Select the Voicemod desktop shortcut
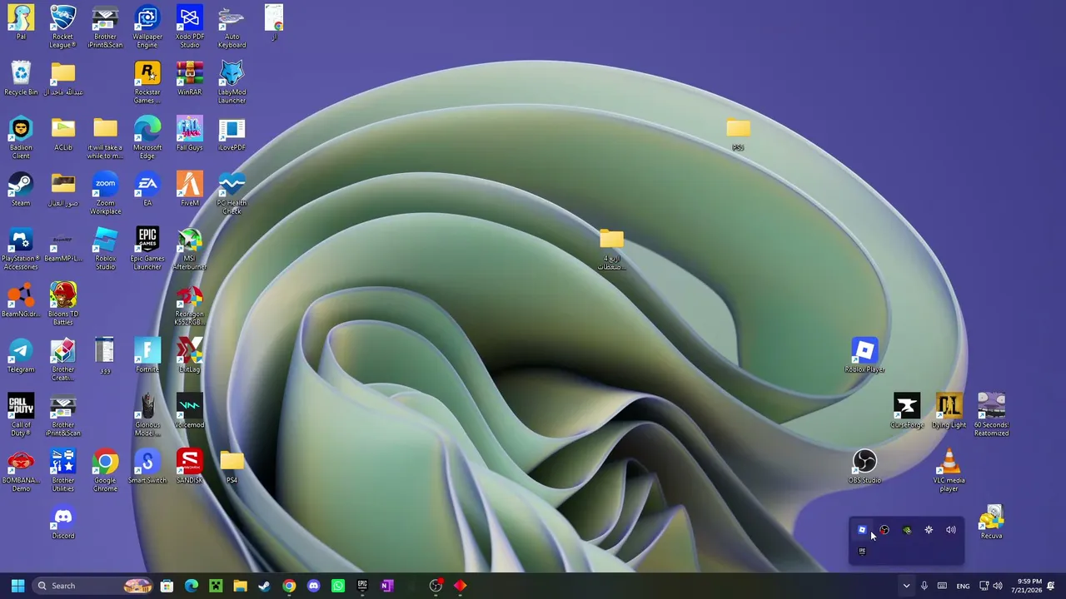1066x599 pixels. pos(189,412)
